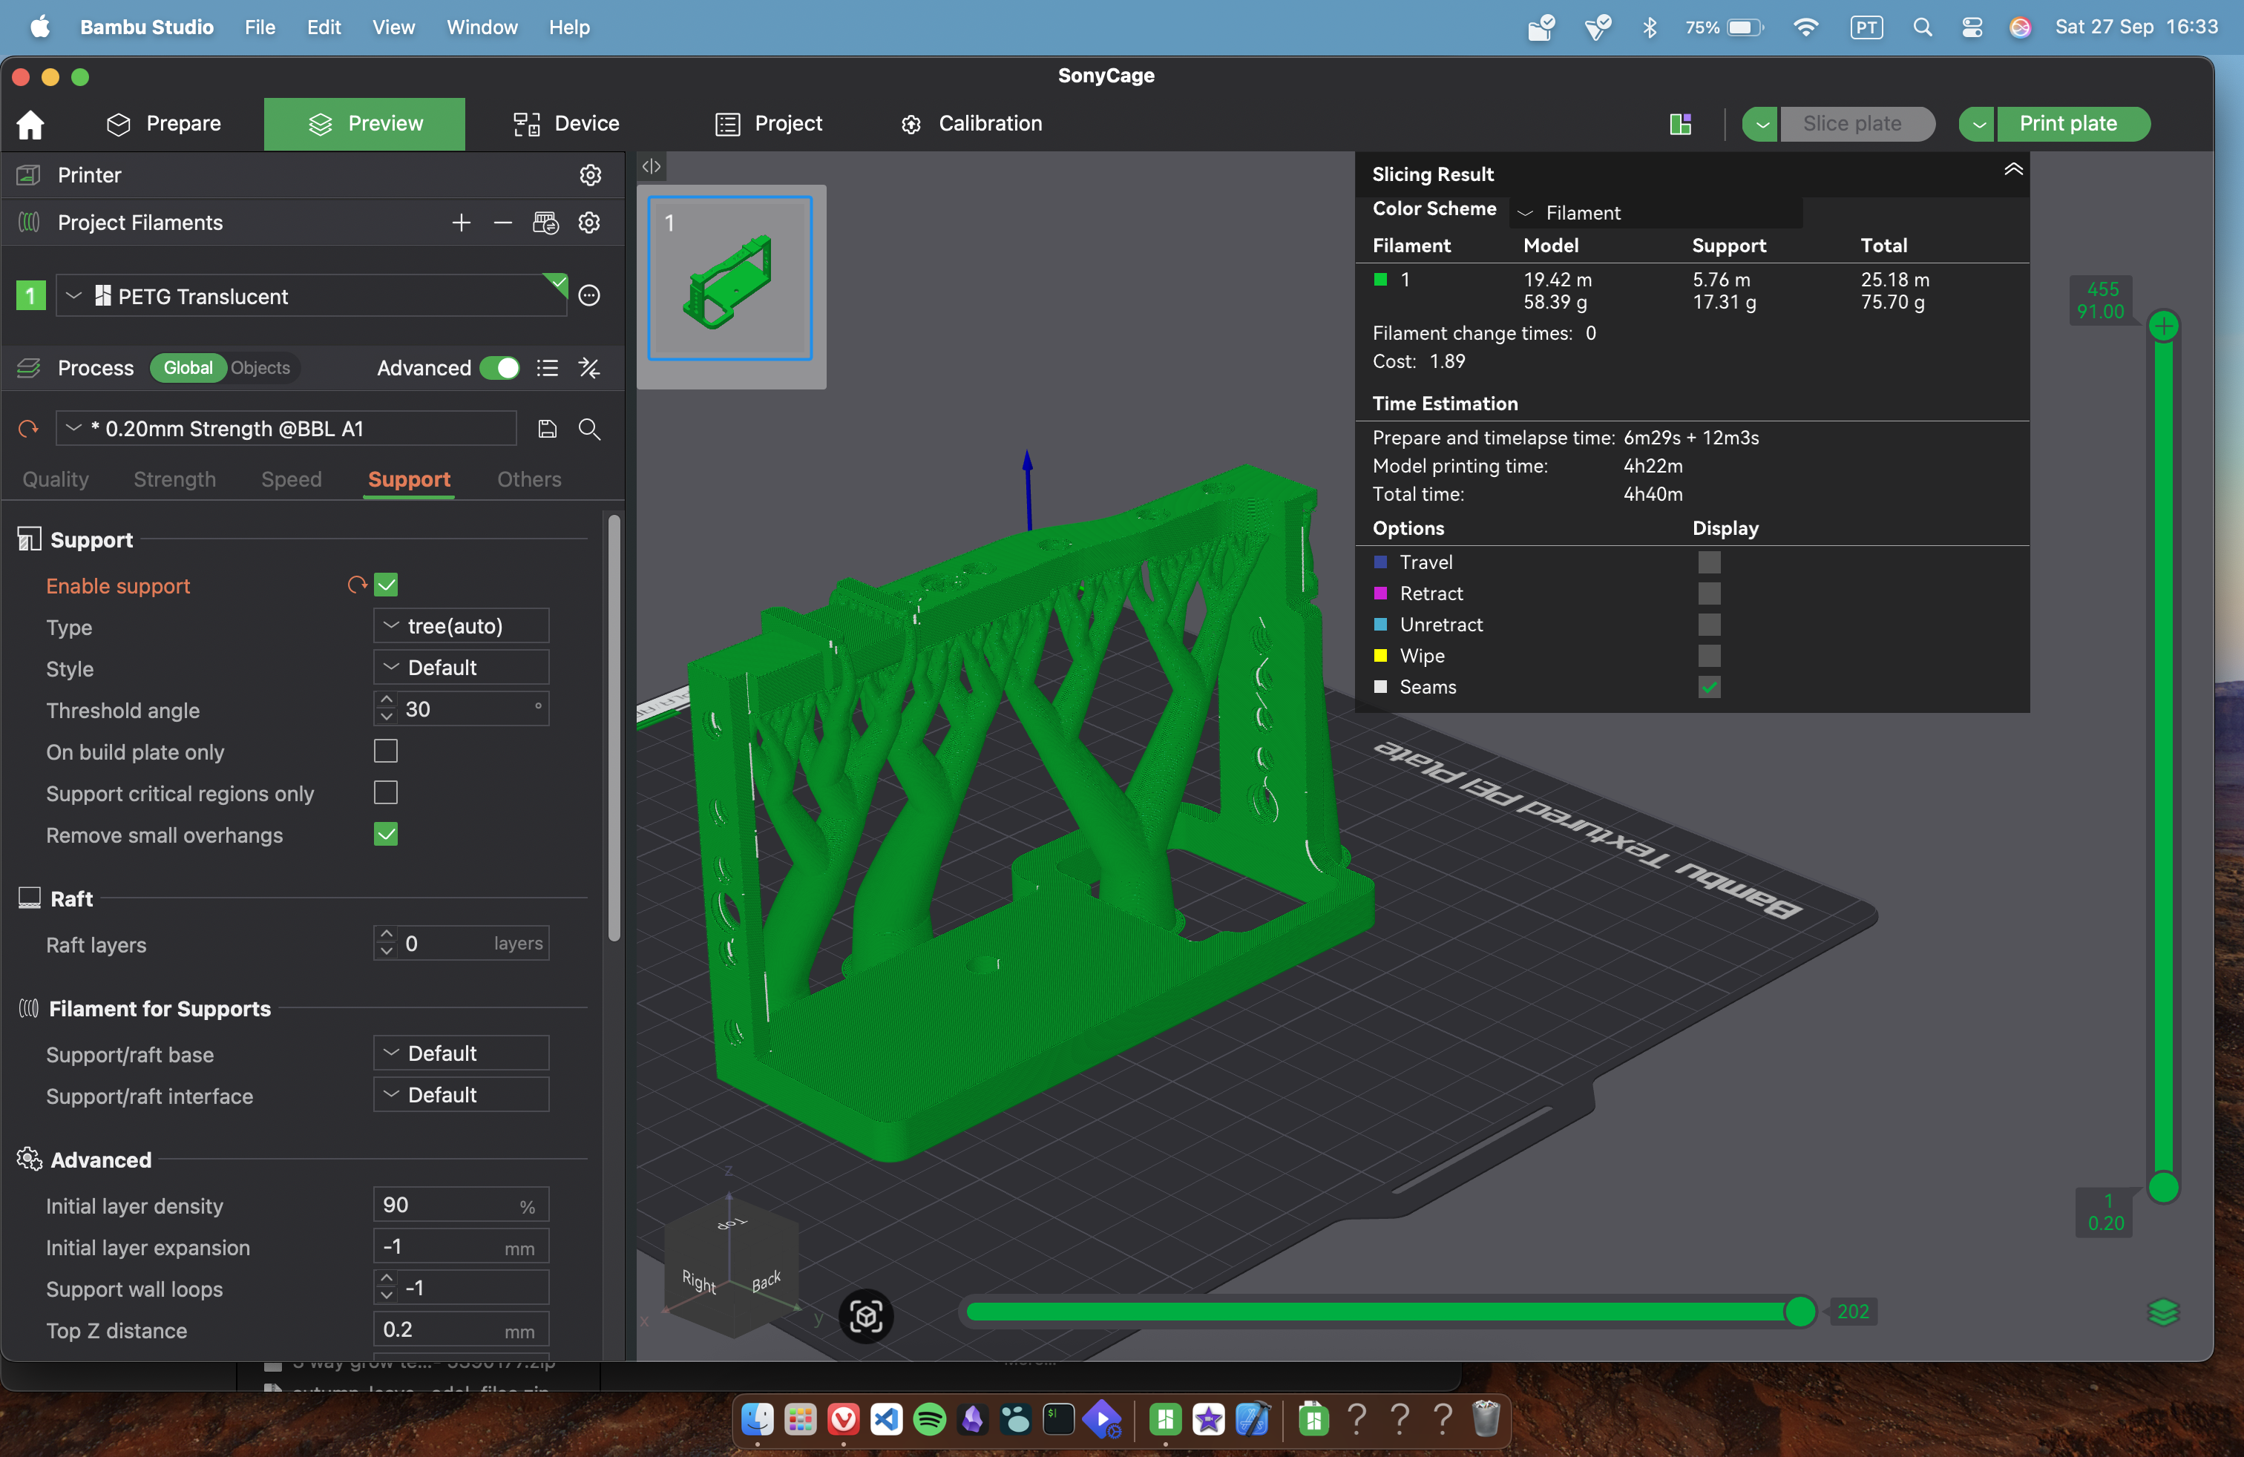Save the current process preset
The height and width of the screenshot is (1457, 2244).
pos(547,429)
